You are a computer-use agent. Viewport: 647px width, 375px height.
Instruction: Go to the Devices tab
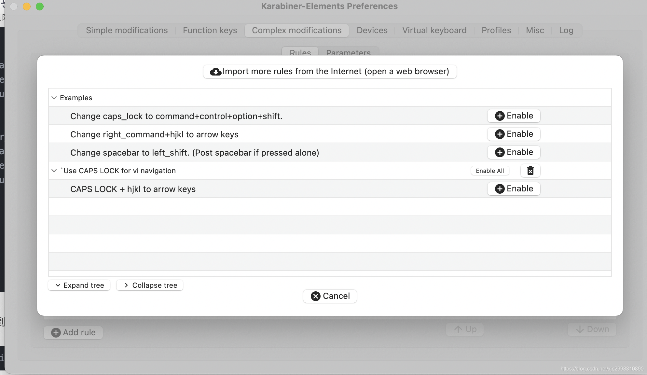coord(372,30)
